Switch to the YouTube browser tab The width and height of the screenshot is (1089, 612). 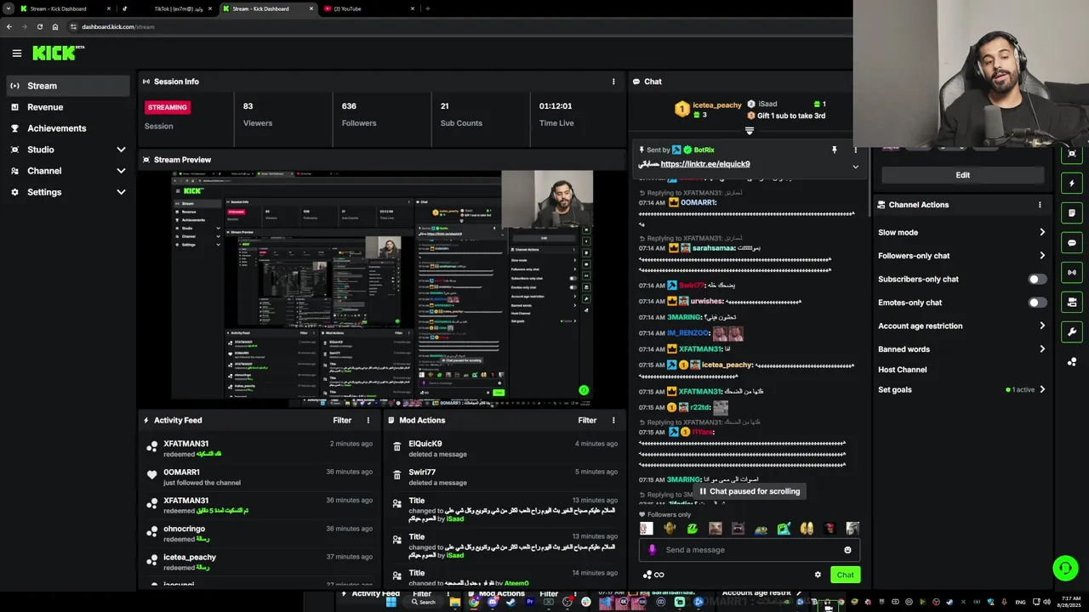point(368,8)
